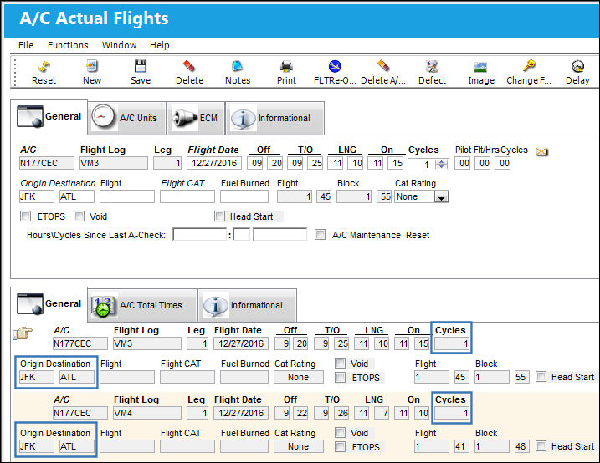
Task: Open the Help menu
Action: coord(159,45)
